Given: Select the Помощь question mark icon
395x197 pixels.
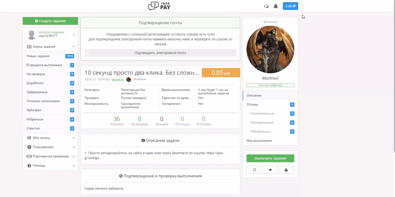Looking at the screenshot, I should (x=29, y=166).
